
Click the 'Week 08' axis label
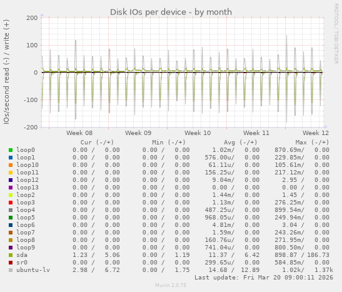coord(79,133)
